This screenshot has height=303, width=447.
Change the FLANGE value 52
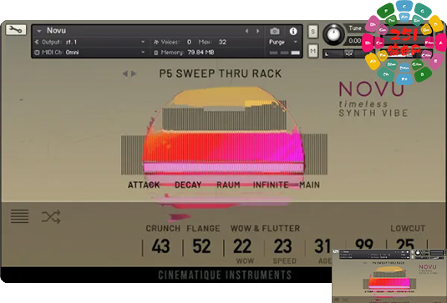coord(201,246)
